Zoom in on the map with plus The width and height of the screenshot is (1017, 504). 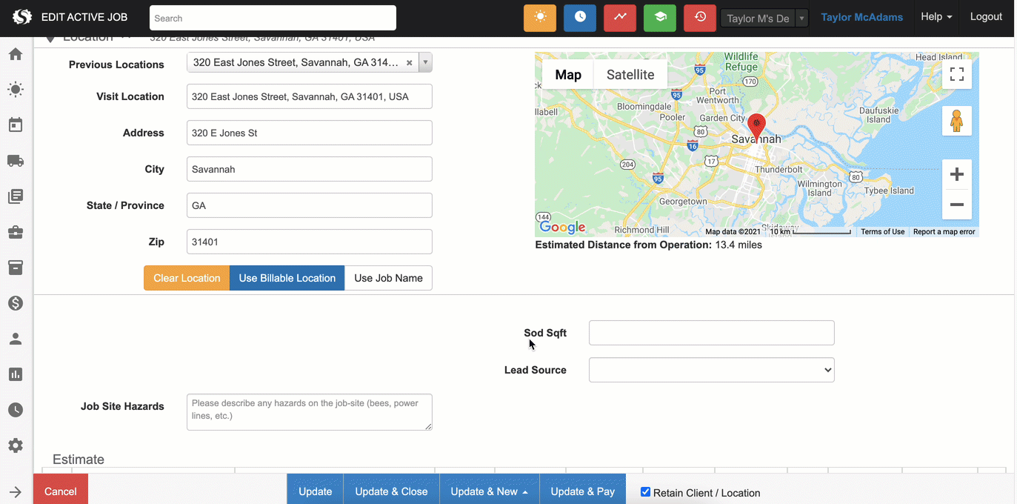tap(956, 175)
